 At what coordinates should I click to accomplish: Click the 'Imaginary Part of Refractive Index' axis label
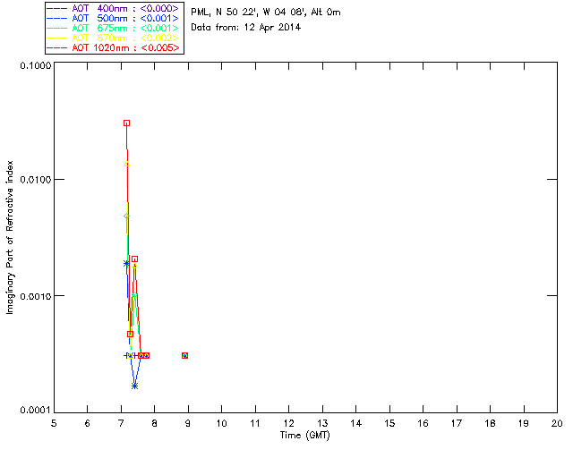click(10, 237)
